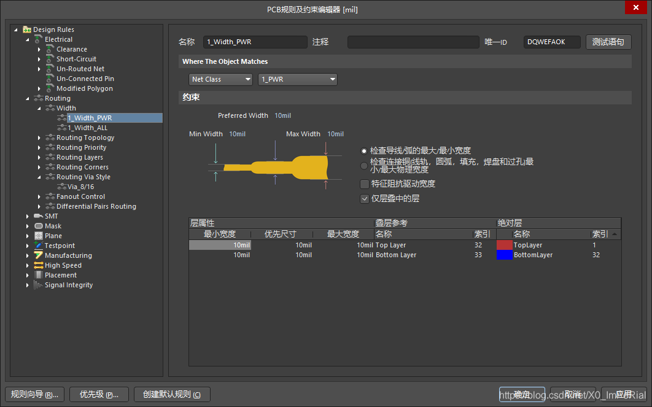Click the SMT category icon
Screen dimensions: 652x407
click(39, 216)
